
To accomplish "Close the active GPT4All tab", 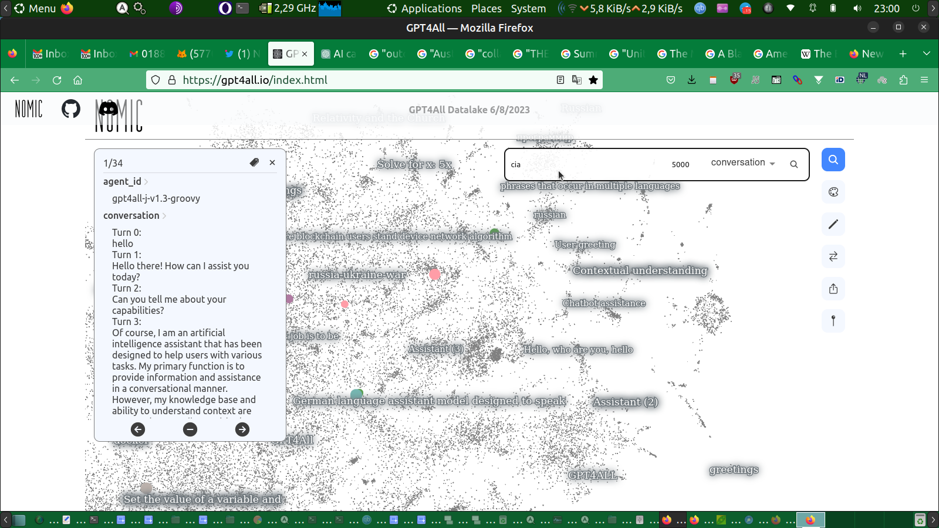I will [305, 54].
